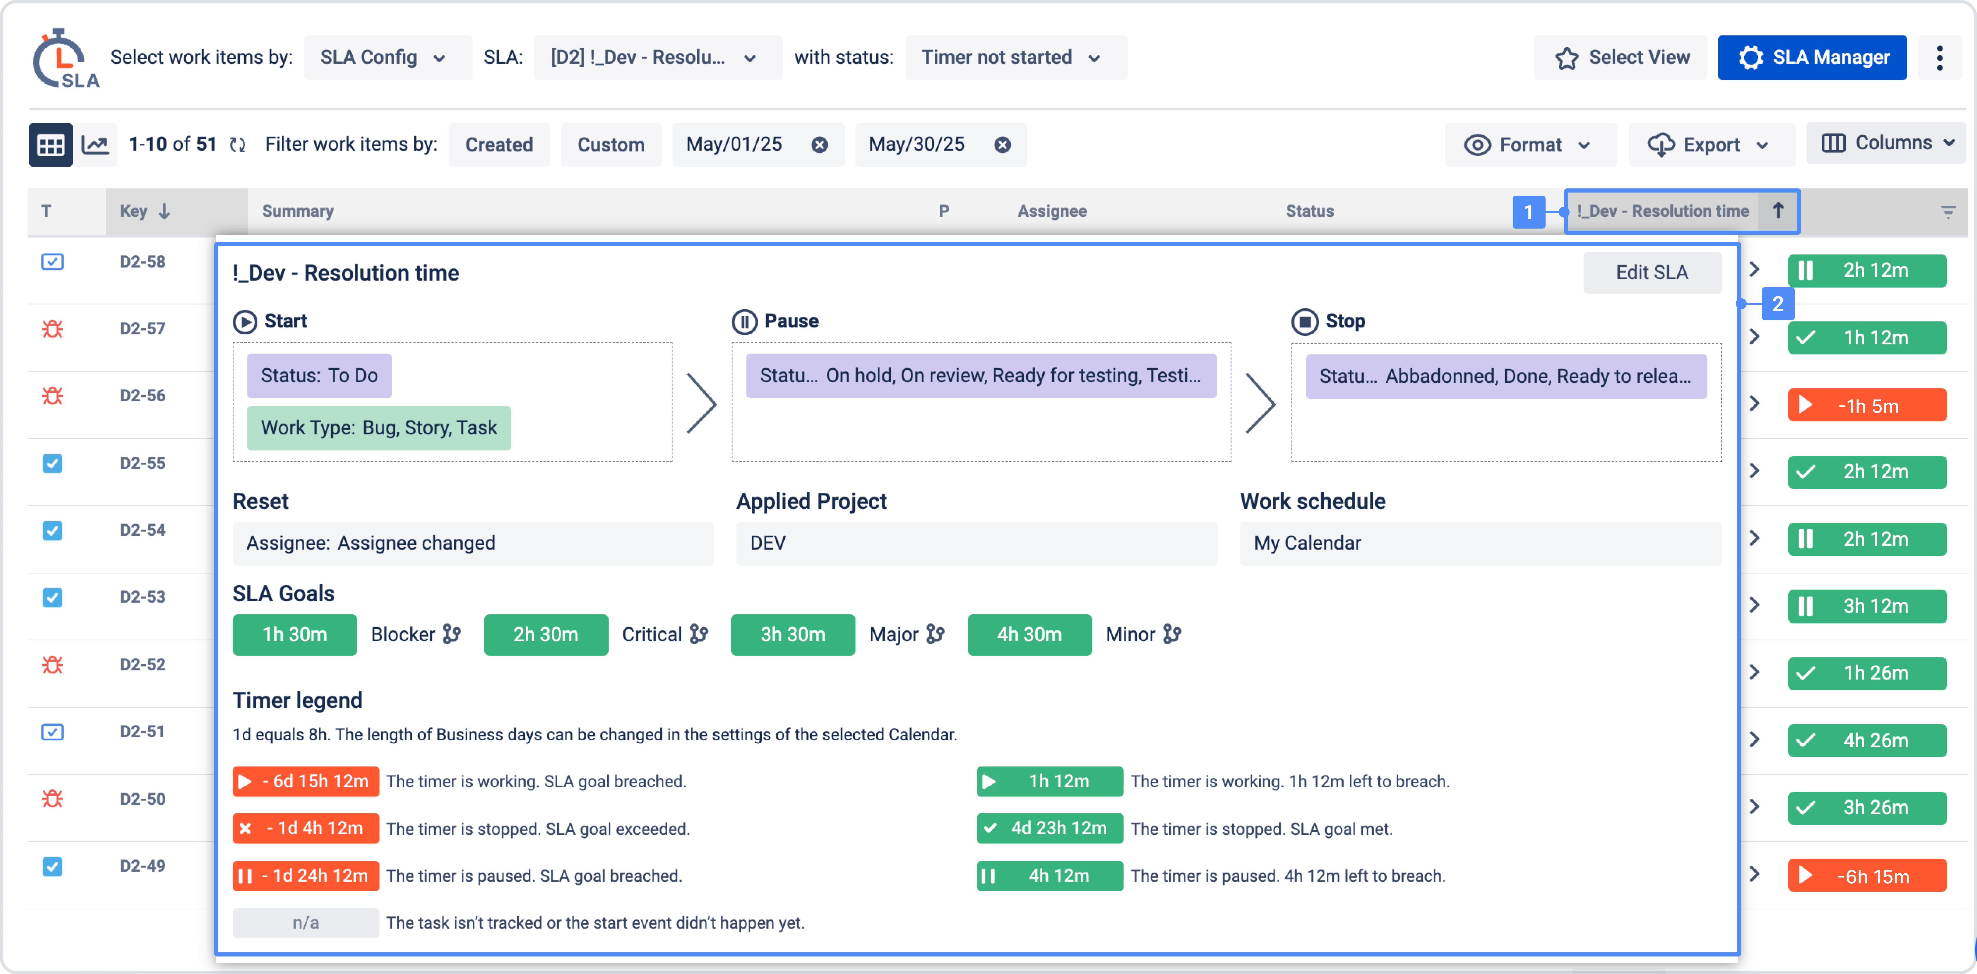The height and width of the screenshot is (974, 1977).
Task: Click the branch icon next to Blocker goal
Action: tap(452, 634)
